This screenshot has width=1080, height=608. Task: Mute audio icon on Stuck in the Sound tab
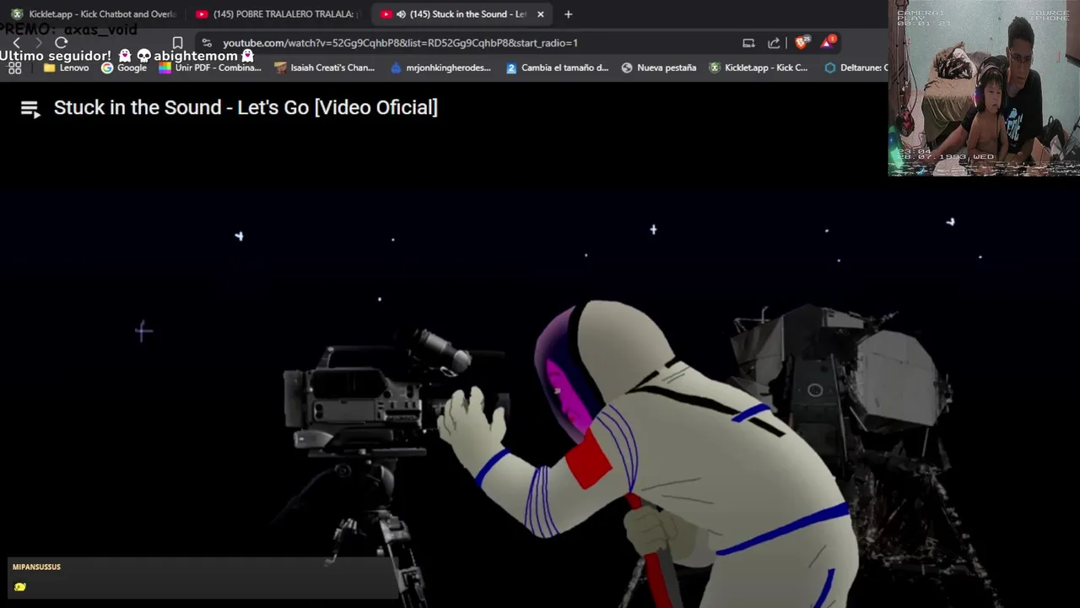402,14
